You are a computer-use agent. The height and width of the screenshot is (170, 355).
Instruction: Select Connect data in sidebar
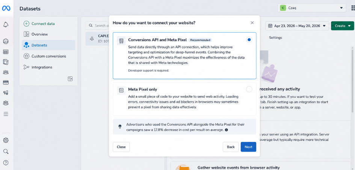point(48,24)
